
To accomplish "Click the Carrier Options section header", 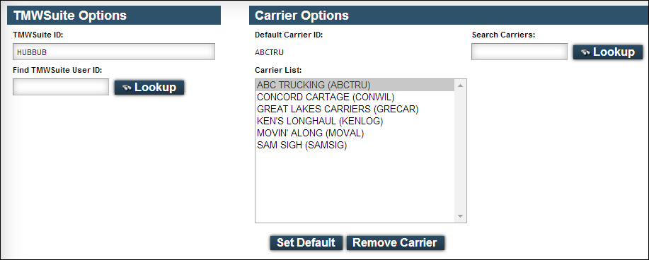I will 449,16.
